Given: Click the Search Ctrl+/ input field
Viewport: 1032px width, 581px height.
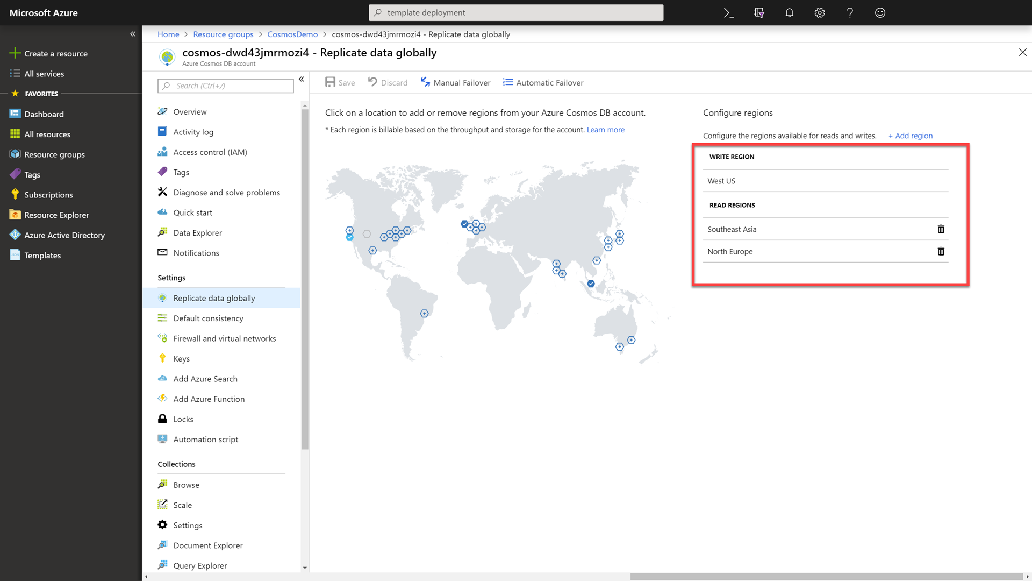Looking at the screenshot, I should point(225,85).
